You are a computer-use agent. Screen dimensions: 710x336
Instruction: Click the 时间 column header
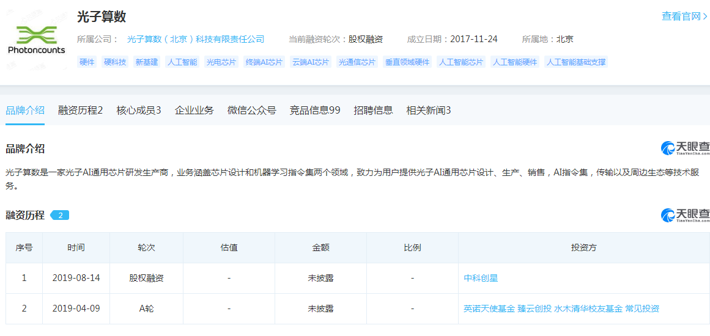pyautogui.click(x=76, y=248)
